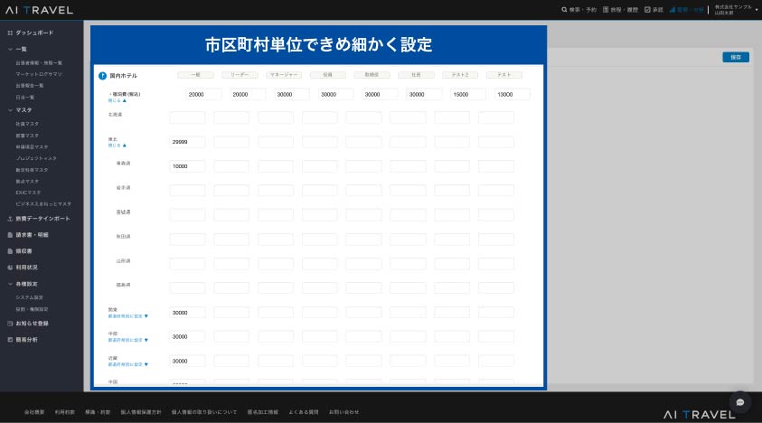Select 日当一覧 in sidebar

tap(24, 98)
